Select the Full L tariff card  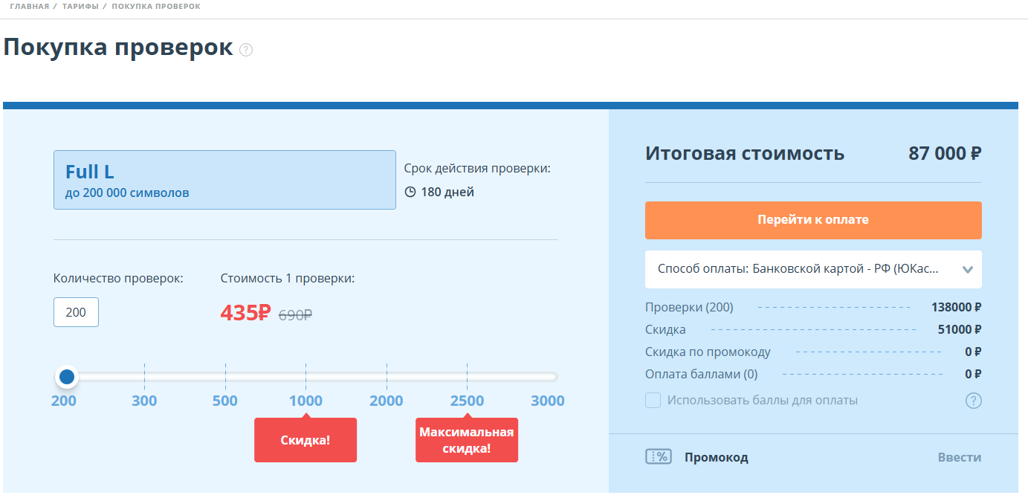(x=224, y=180)
